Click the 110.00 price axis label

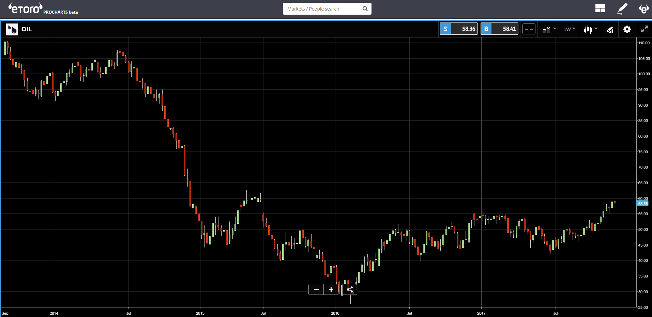(644, 43)
